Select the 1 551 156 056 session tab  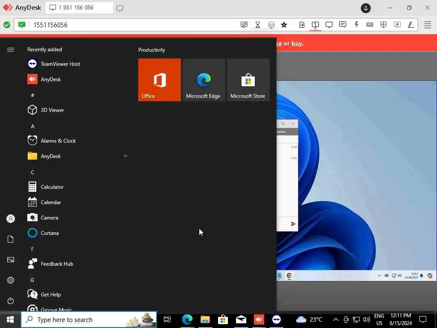79,8
